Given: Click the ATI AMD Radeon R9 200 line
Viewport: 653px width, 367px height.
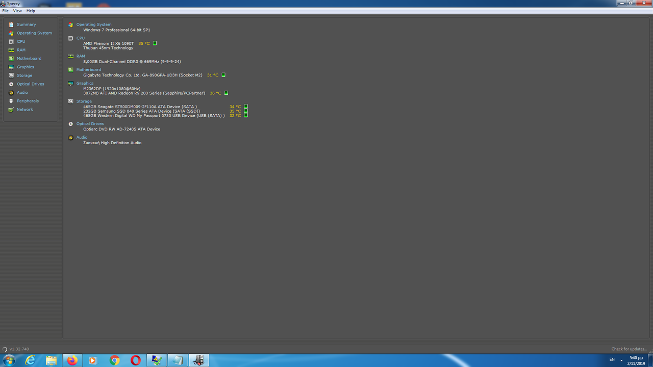Looking at the screenshot, I should [x=144, y=93].
